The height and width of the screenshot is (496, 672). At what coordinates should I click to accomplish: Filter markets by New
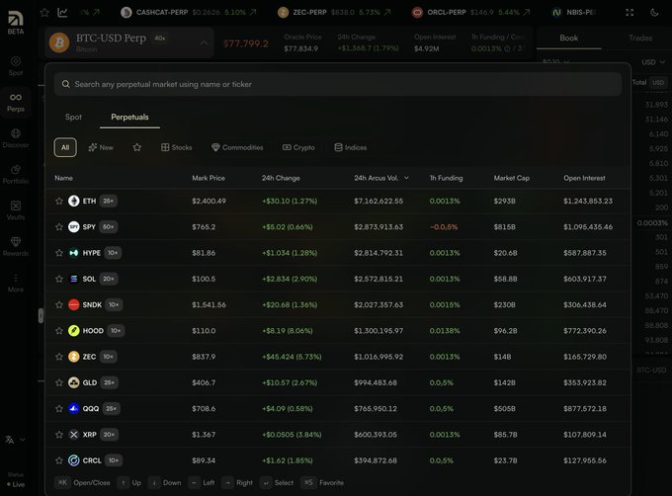point(101,147)
